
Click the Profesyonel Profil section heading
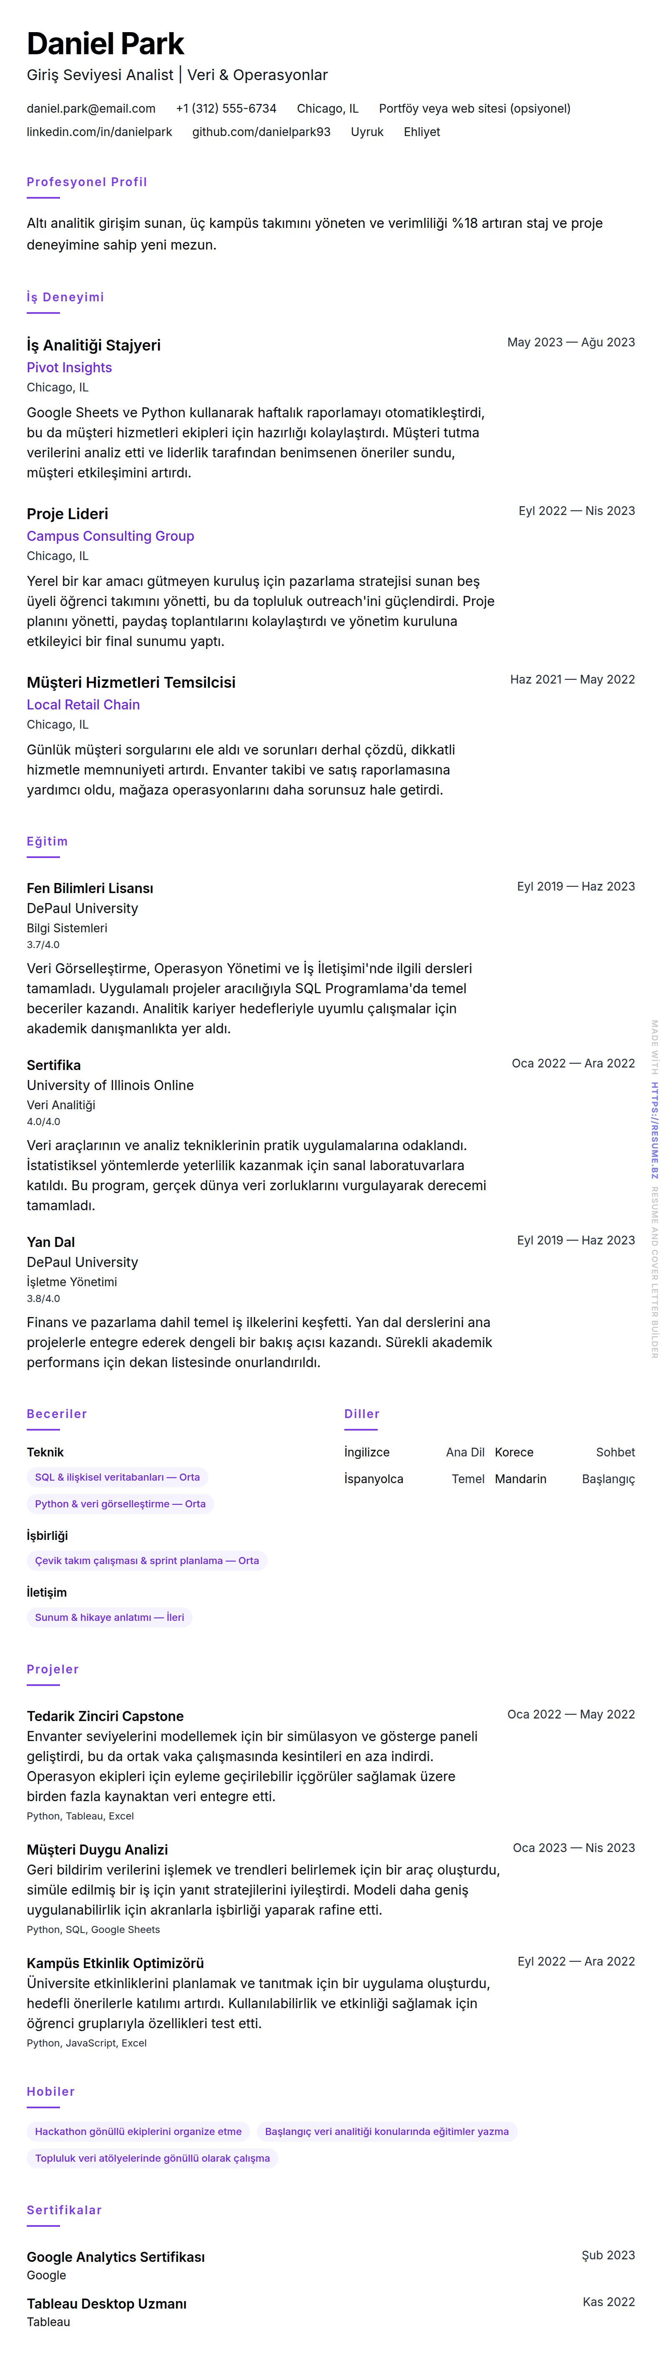pos(86,181)
